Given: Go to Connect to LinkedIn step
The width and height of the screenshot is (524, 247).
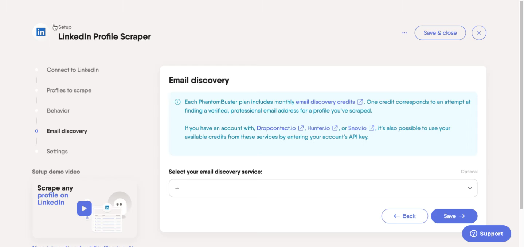Looking at the screenshot, I should pos(73,70).
